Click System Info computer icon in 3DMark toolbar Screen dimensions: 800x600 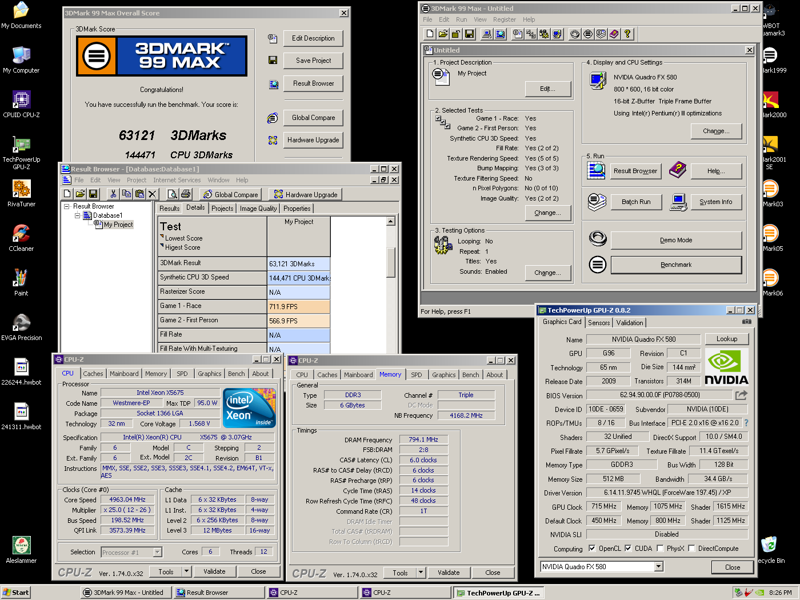487,34
